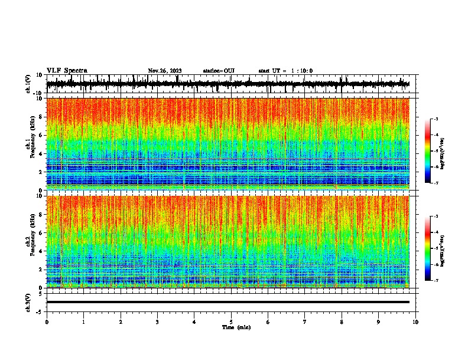This screenshot has width=468, height=361.
Task: Click the ch.2 spectrogram color scale bar
Action: tap(428, 248)
